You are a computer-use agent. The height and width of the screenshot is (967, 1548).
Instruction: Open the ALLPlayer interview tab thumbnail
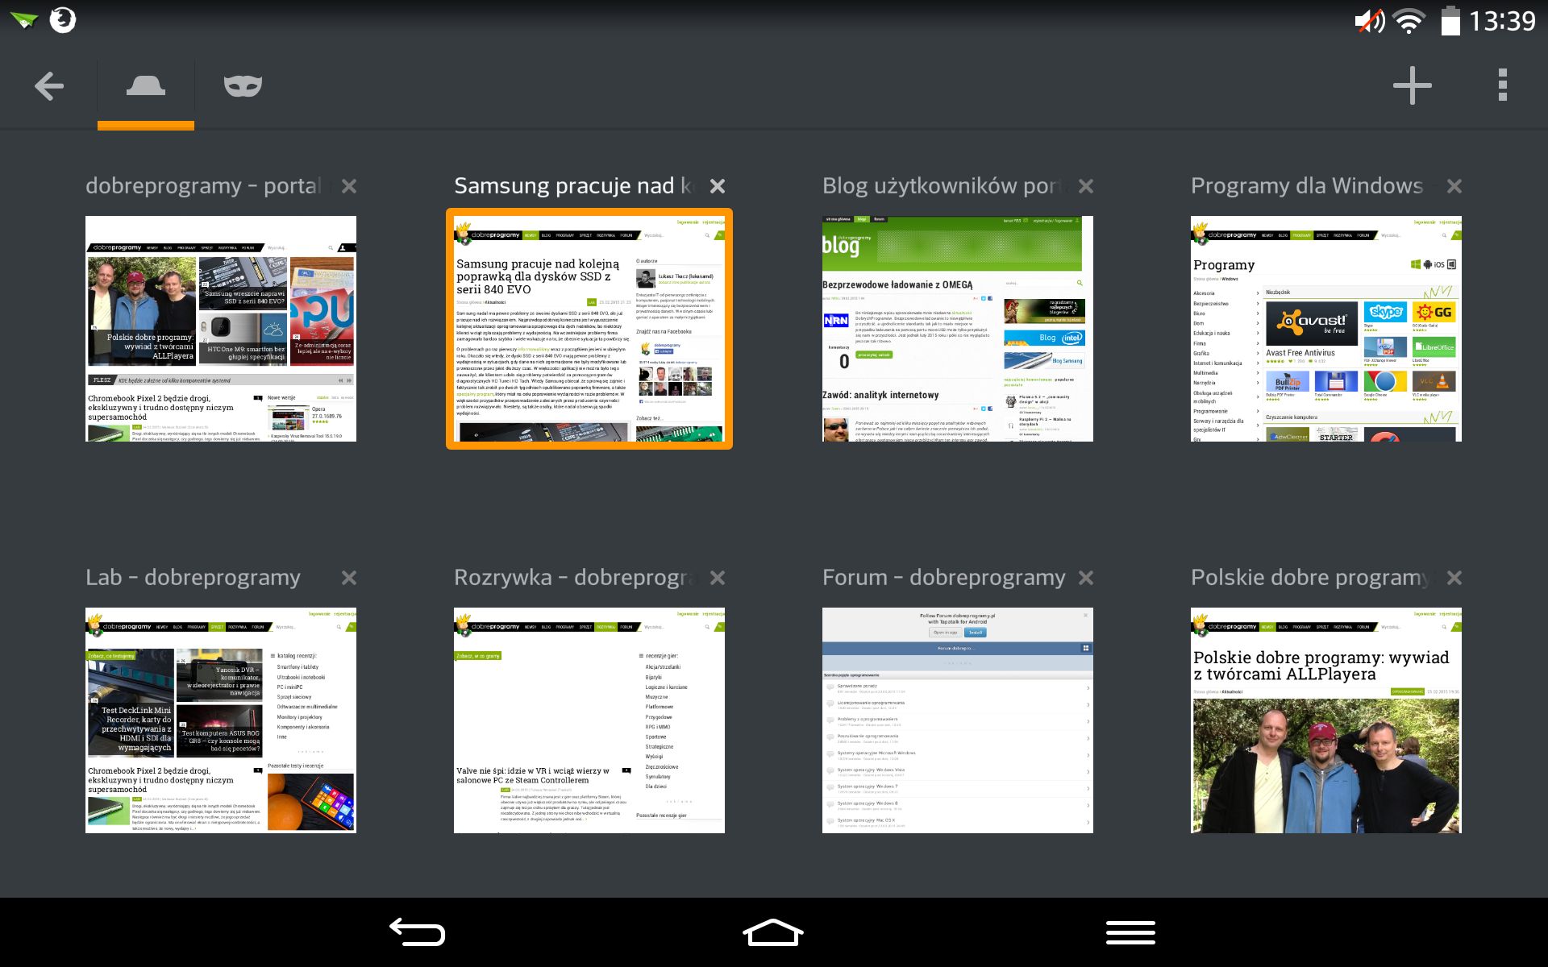1326,720
